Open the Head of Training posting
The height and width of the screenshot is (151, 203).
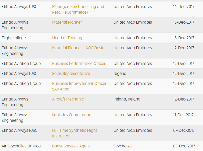pyautogui.click(x=67, y=38)
